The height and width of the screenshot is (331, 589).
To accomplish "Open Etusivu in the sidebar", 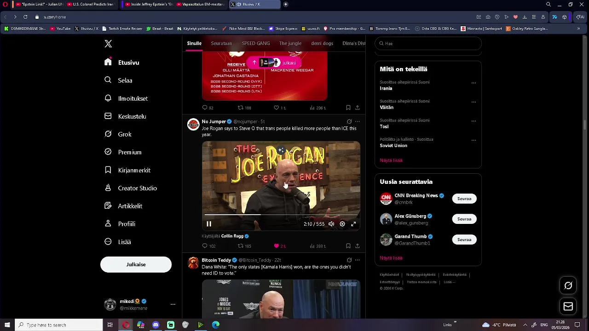I will (x=122, y=63).
